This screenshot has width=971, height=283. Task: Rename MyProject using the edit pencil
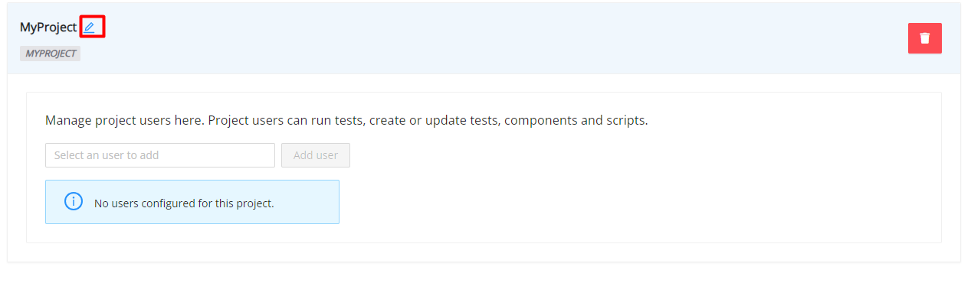[x=90, y=28]
